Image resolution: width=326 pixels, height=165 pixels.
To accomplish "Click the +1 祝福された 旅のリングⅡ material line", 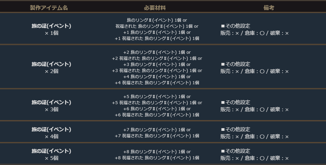I will point(157,39).
